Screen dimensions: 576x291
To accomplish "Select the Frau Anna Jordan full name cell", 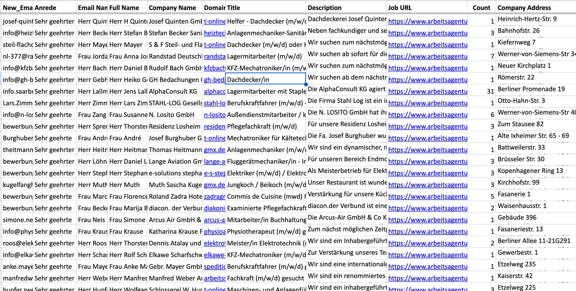I will point(127,56).
